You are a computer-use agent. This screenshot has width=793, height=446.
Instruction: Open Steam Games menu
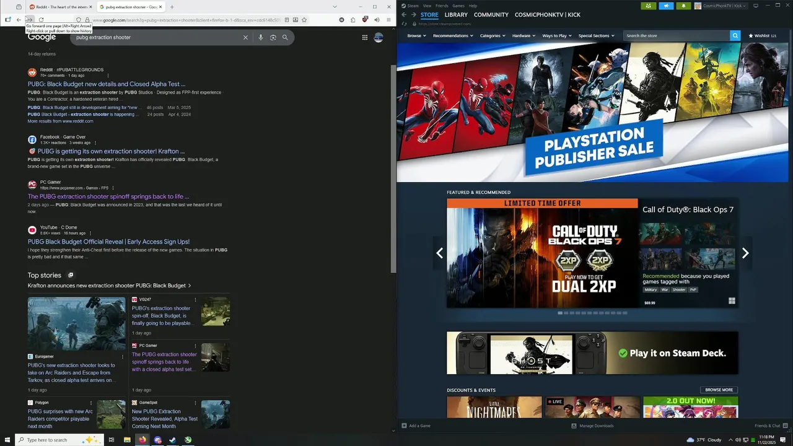tap(458, 6)
